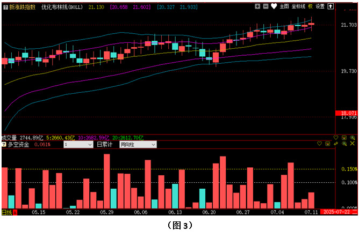Click the minus zoom-out icon on main chart

pos(265,6)
